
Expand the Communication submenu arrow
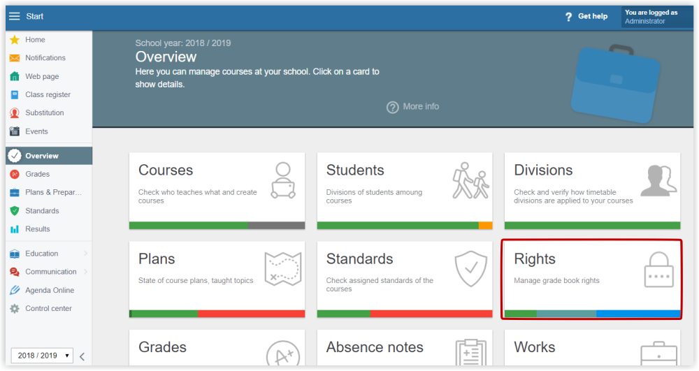click(x=85, y=272)
